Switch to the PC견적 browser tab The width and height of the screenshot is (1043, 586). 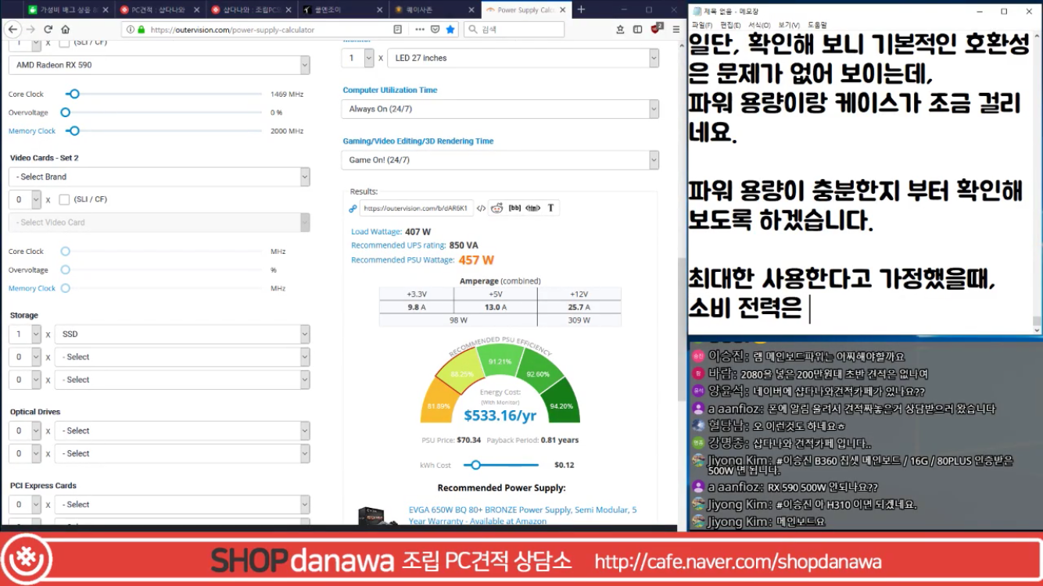coord(160,10)
